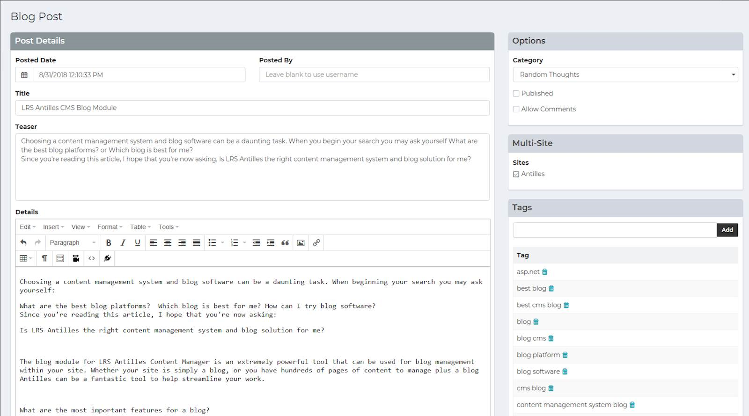Delete the blog platform tag
The width and height of the screenshot is (749, 416).
click(565, 355)
